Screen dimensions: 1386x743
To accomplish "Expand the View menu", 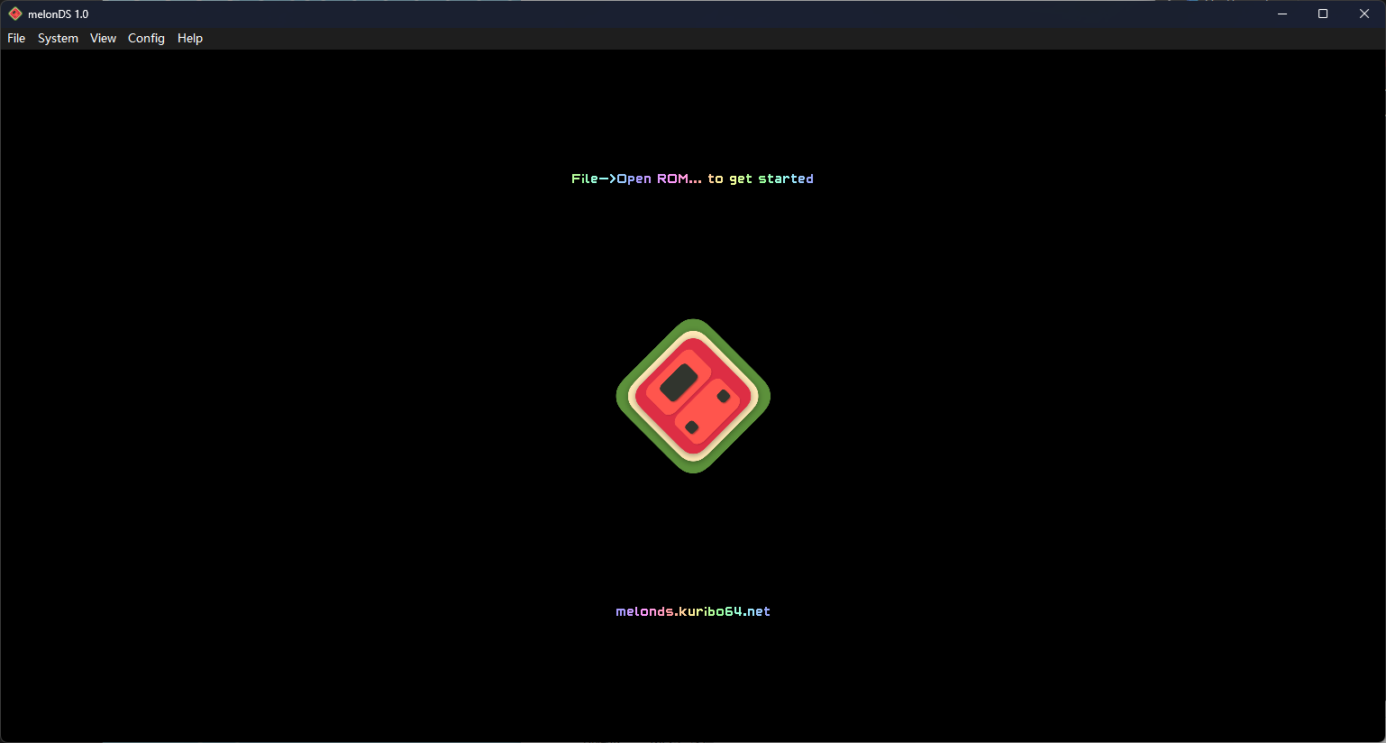I will click(103, 38).
